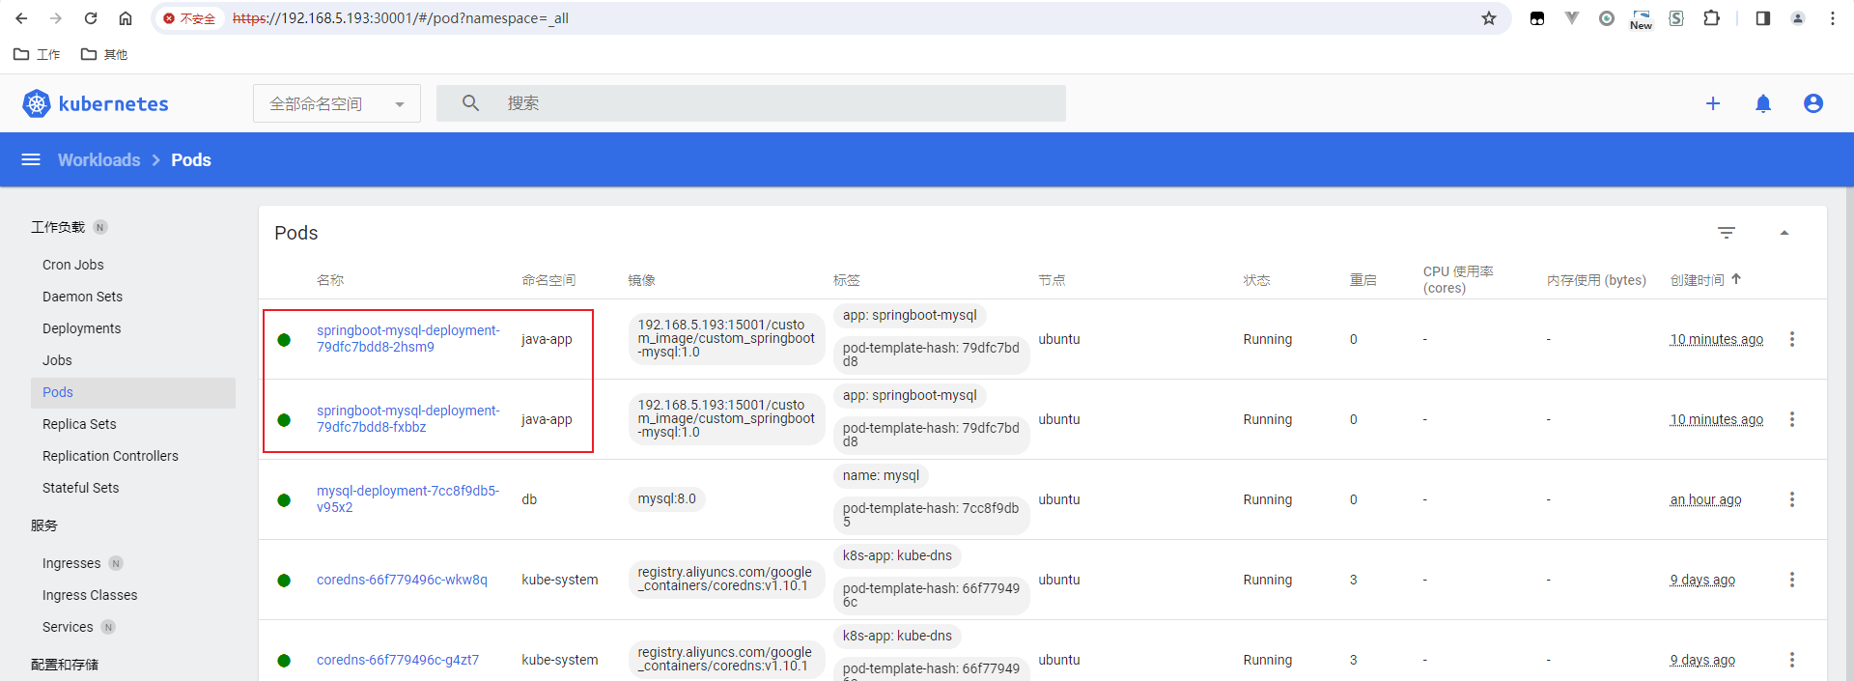This screenshot has width=1854, height=681.
Task: Click the page vertical scrollbar
Action: click(x=1848, y=435)
